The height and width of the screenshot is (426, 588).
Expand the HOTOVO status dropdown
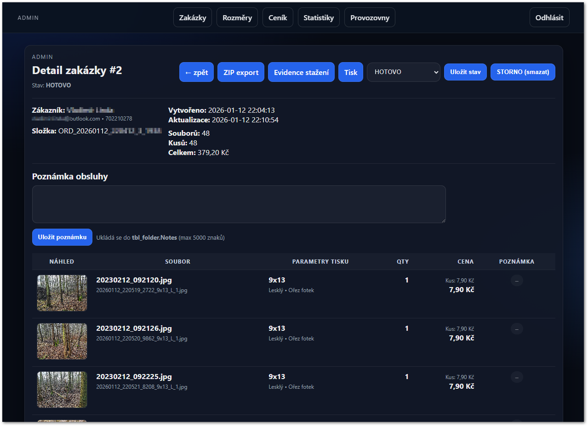(403, 72)
